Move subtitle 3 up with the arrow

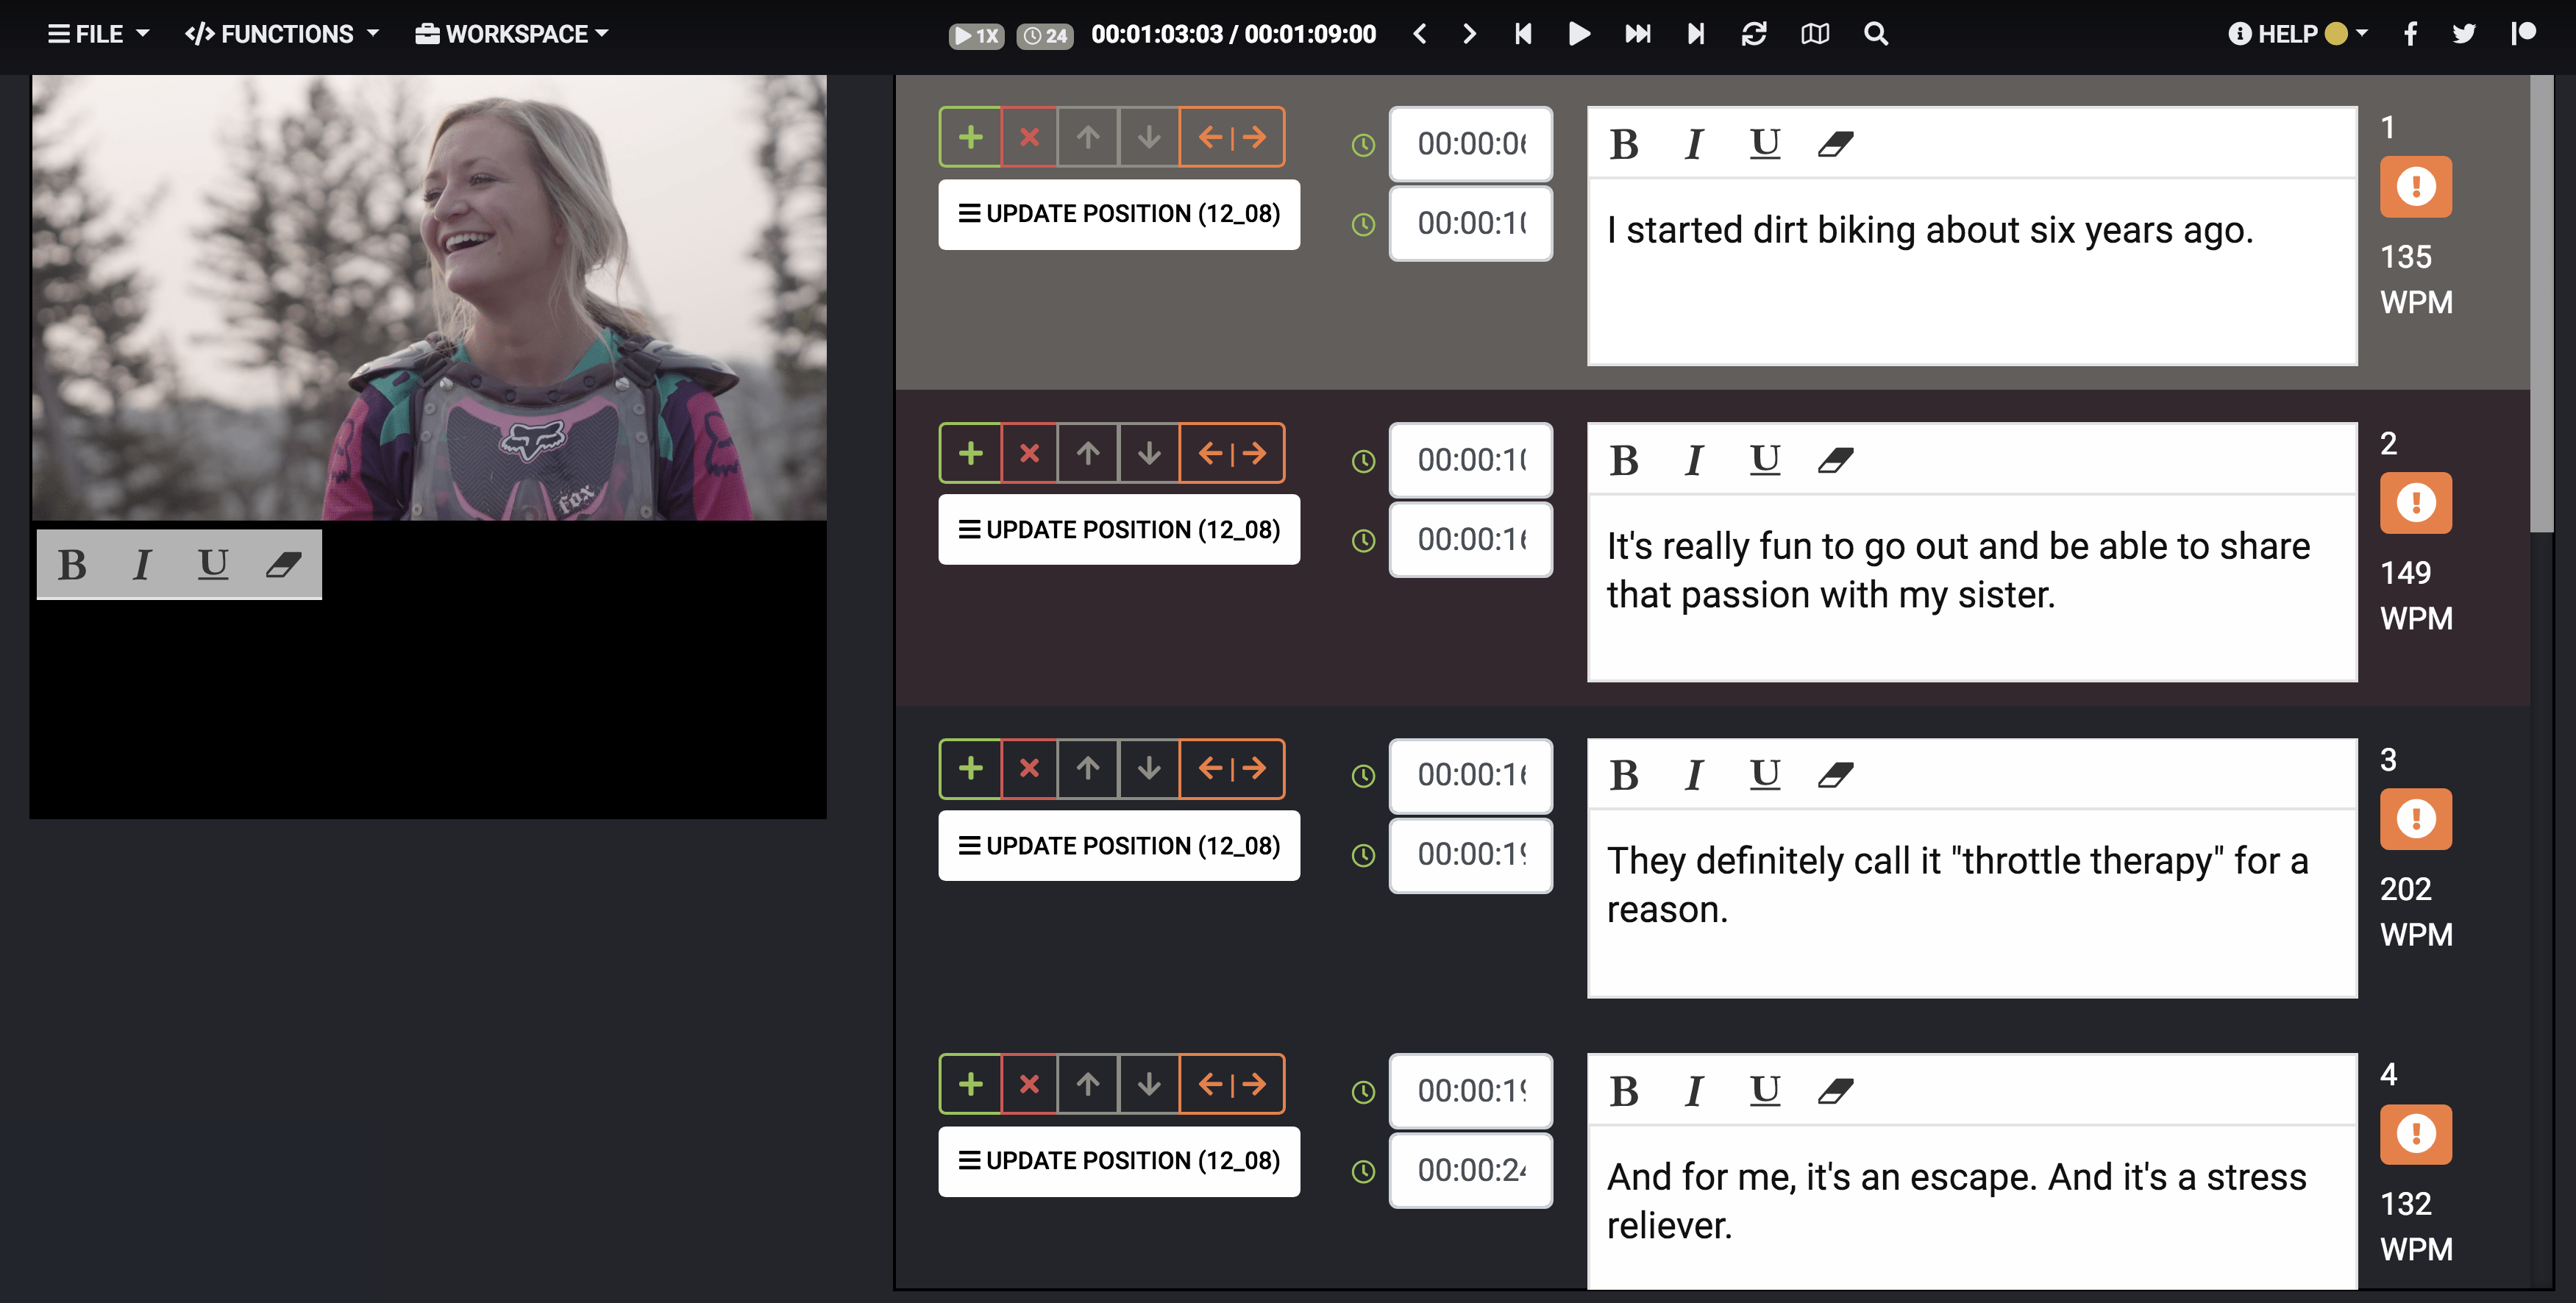click(1088, 768)
